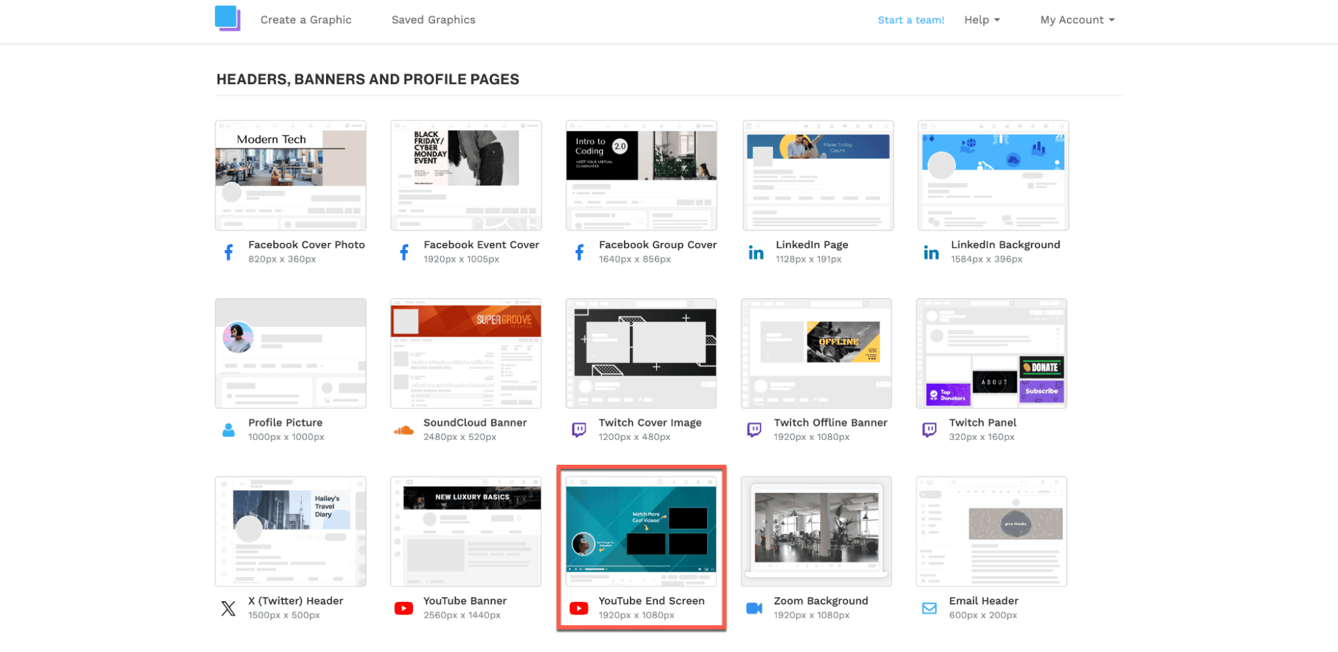Select YouTube Banner template thumbnail

[466, 532]
